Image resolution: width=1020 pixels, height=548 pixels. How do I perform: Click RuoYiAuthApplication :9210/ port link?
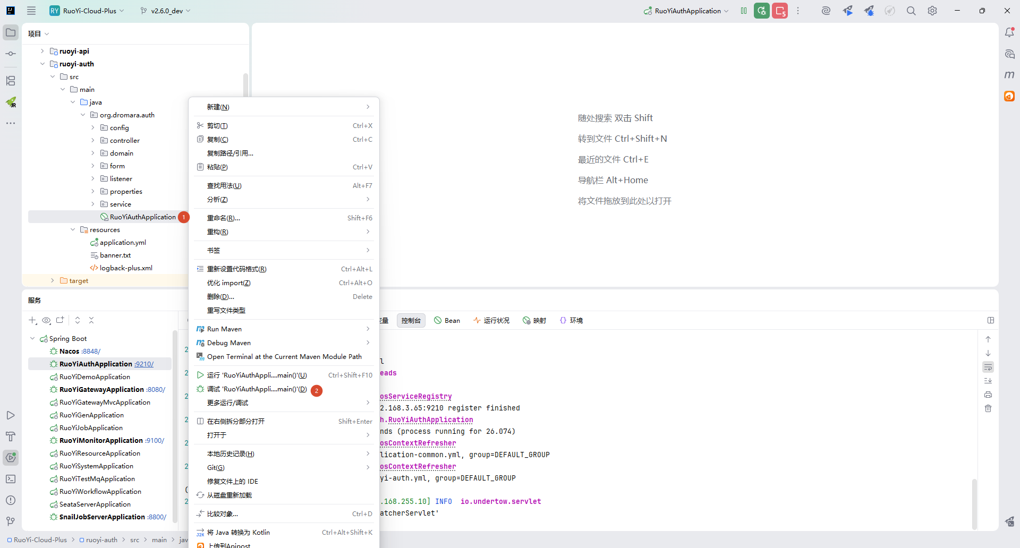144,364
